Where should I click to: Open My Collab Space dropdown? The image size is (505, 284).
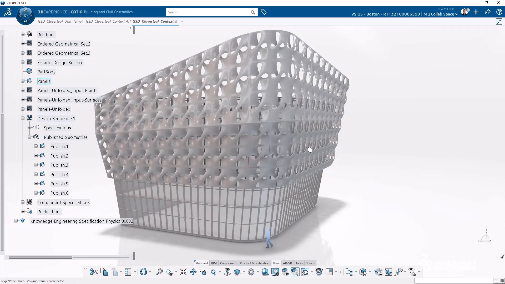tap(456, 14)
